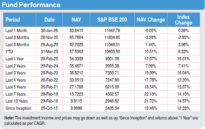Click the Date column header

pyautogui.click(x=49, y=20)
